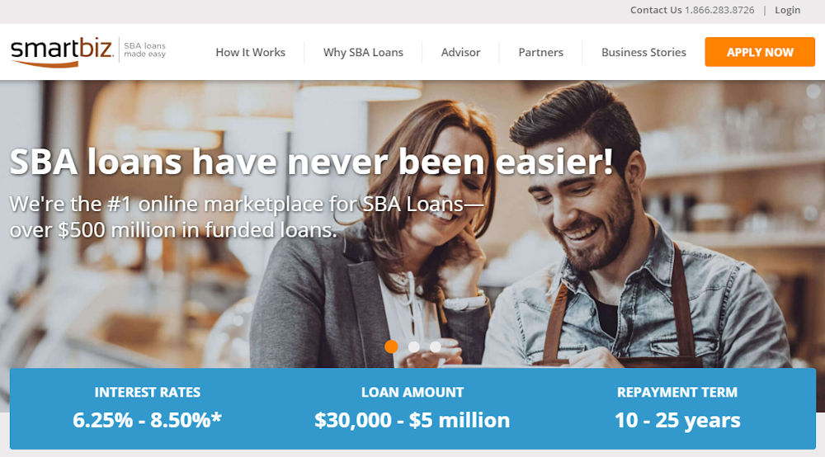Open the Partners page
The width and height of the screenshot is (825, 457).
(540, 52)
